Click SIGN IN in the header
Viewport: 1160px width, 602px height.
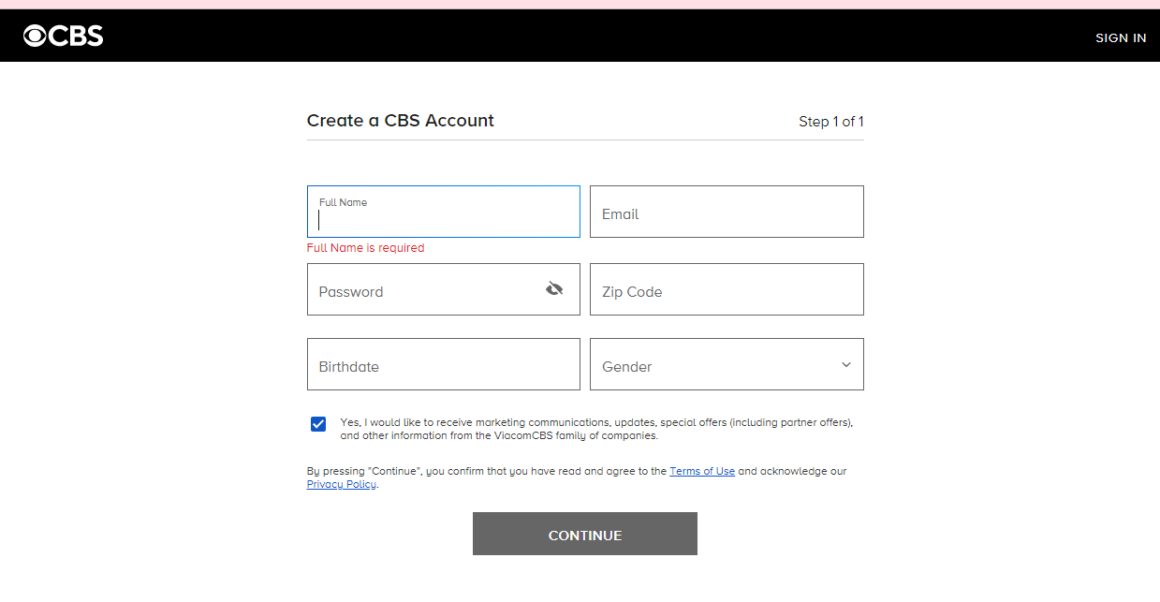point(1120,37)
